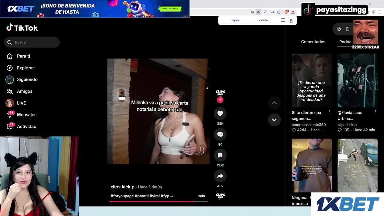This screenshot has height=216, width=384.
Task: Click the Si te dieron una segunda title
Action: click(306, 115)
